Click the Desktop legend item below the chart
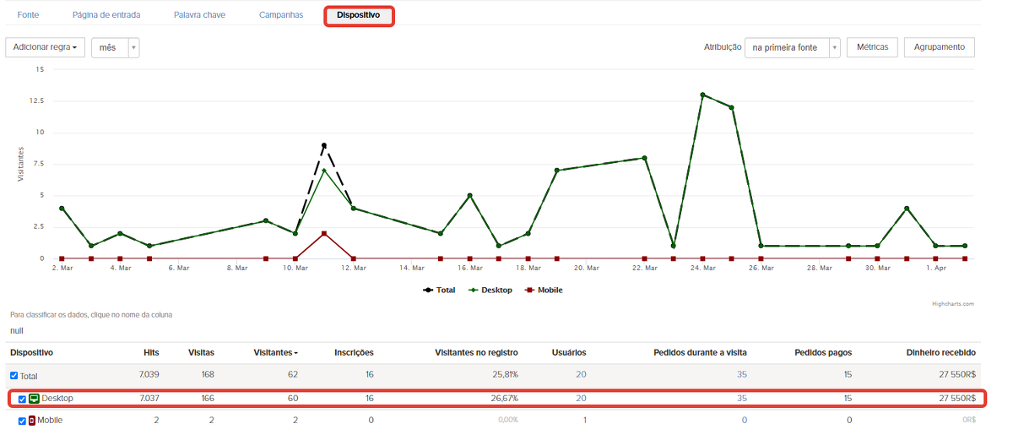Viewport: 1013px width, 440px height. pos(490,291)
